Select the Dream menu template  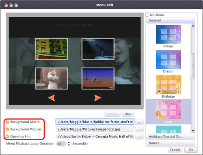pyautogui.click(x=168, y=59)
